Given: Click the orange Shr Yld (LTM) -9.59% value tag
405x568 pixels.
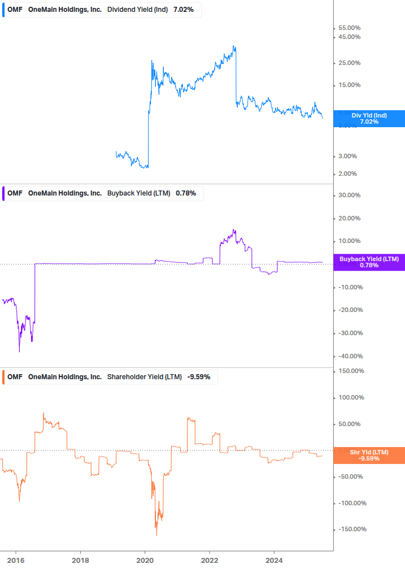Looking at the screenshot, I should [x=369, y=456].
